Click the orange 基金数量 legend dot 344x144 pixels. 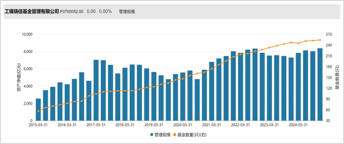[174, 135]
